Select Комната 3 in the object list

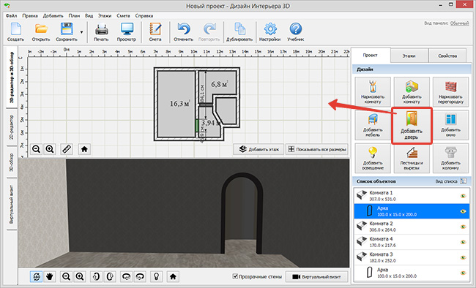(x=412, y=257)
